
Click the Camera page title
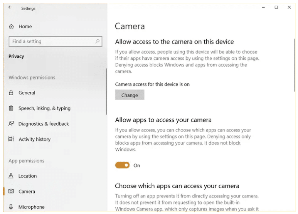pos(130,26)
